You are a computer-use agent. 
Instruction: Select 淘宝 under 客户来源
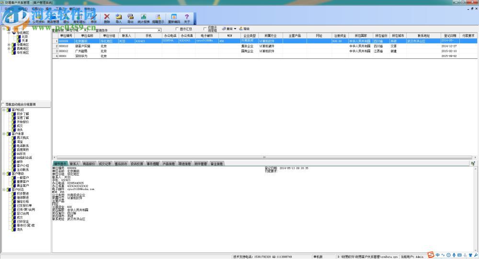point(20,142)
